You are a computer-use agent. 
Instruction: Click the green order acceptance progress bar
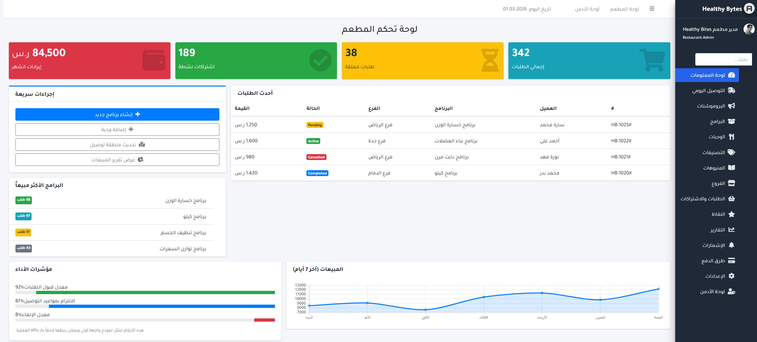[x=155, y=292]
